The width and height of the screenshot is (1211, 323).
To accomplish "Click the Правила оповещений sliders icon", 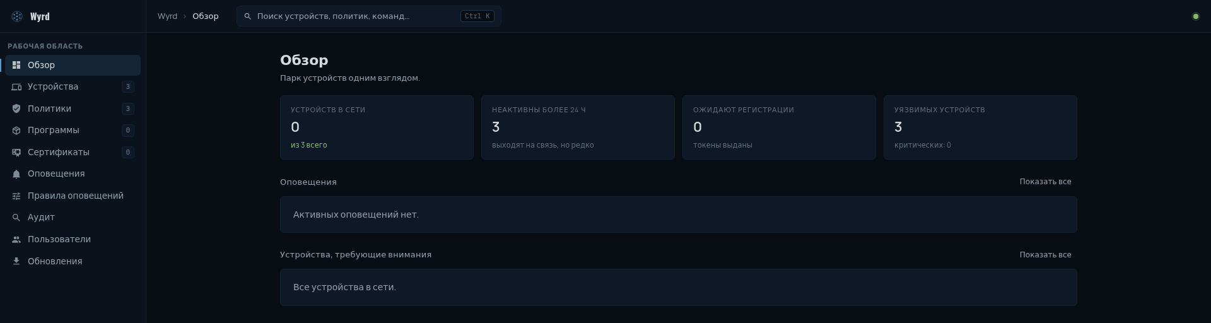I will click(x=16, y=196).
